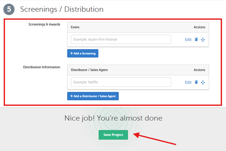Image resolution: width=226 pixels, height=151 pixels.
Task: Click Edit link in the distributor row
Action: (x=188, y=82)
